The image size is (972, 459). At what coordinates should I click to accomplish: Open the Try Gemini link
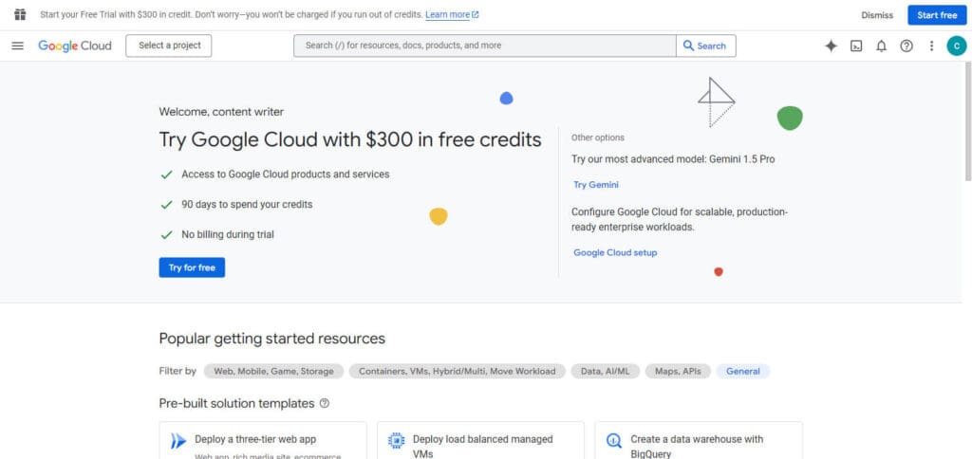pyautogui.click(x=596, y=185)
